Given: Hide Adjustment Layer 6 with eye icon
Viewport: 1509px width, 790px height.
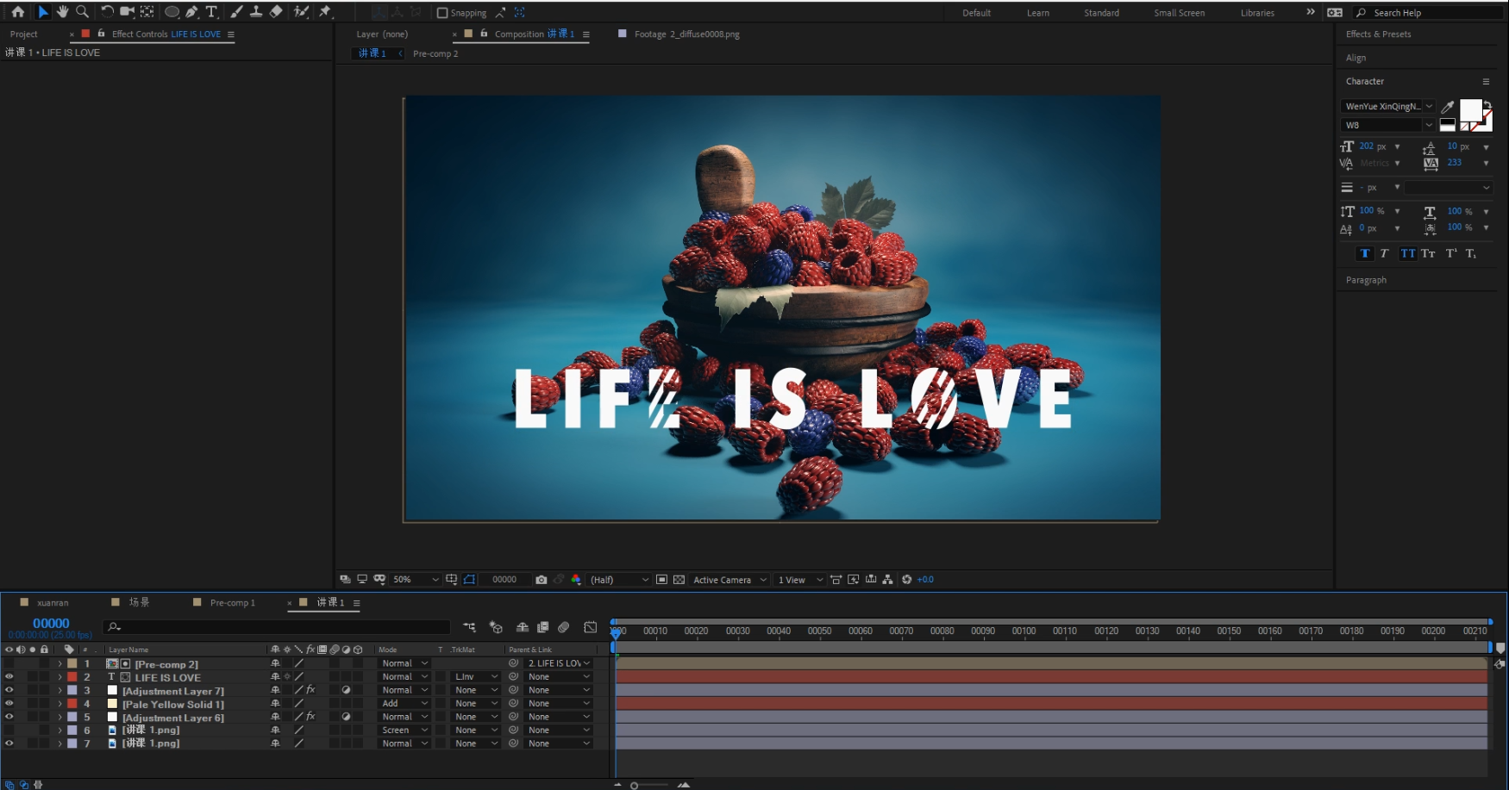Looking at the screenshot, I should coord(9,717).
